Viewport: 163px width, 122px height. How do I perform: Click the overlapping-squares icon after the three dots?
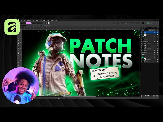coord(46,23)
